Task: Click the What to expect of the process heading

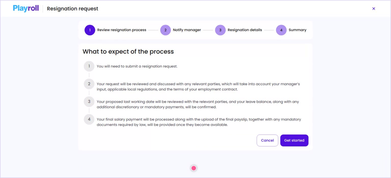Action: (128, 52)
